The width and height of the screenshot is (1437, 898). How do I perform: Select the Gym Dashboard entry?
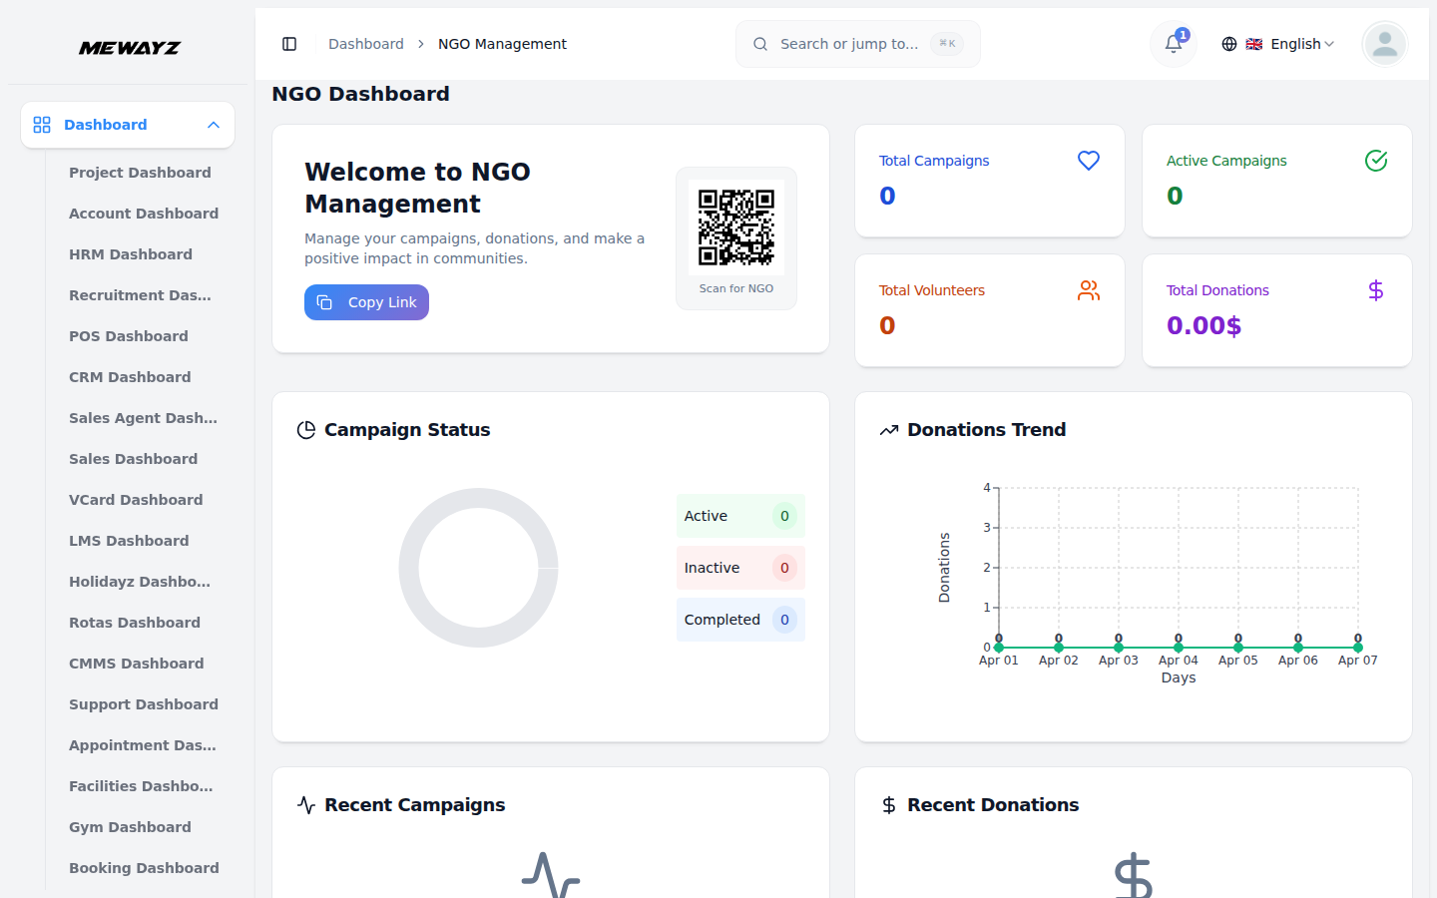pyautogui.click(x=130, y=827)
